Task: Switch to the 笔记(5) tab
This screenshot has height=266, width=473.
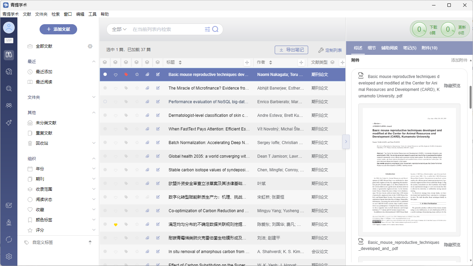Action: click(410, 48)
